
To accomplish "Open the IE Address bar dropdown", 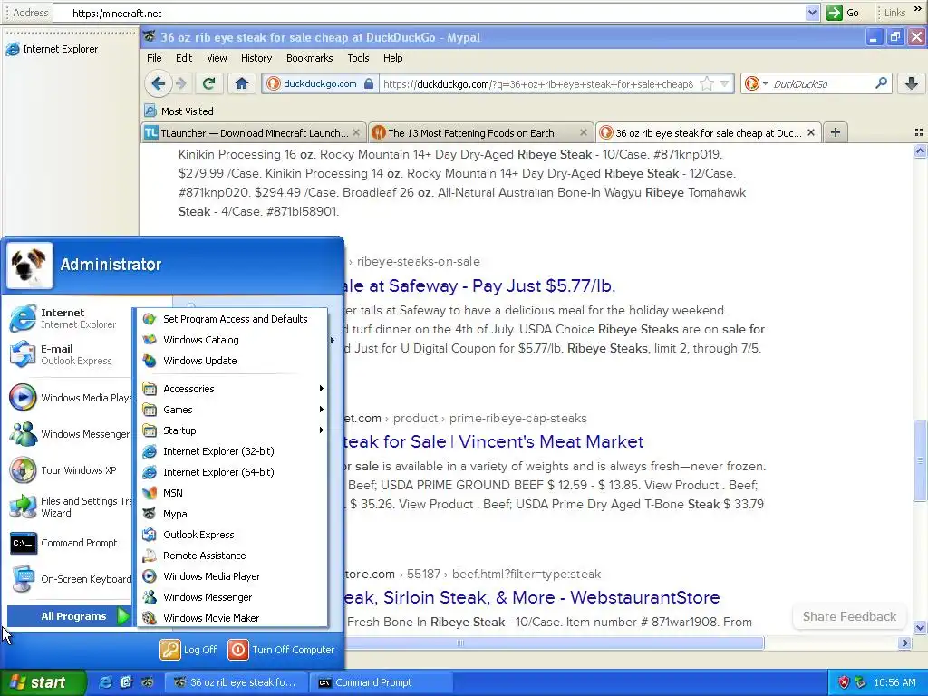I will (x=812, y=13).
